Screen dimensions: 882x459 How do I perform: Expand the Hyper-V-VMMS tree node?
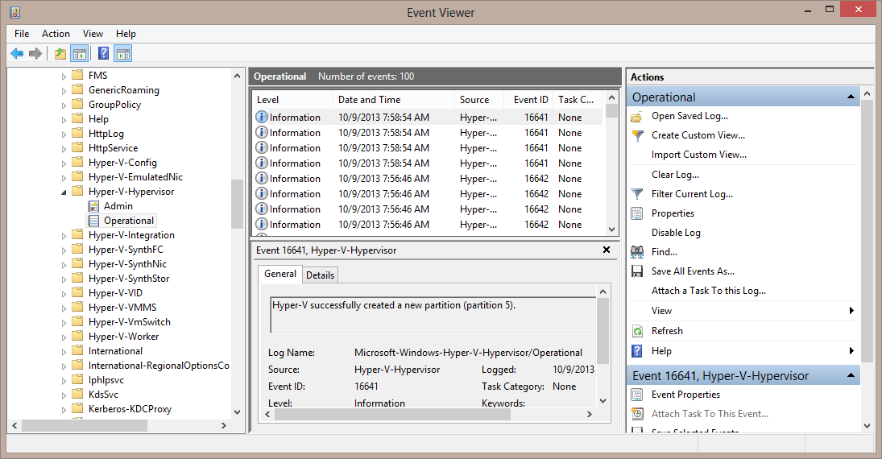click(64, 308)
